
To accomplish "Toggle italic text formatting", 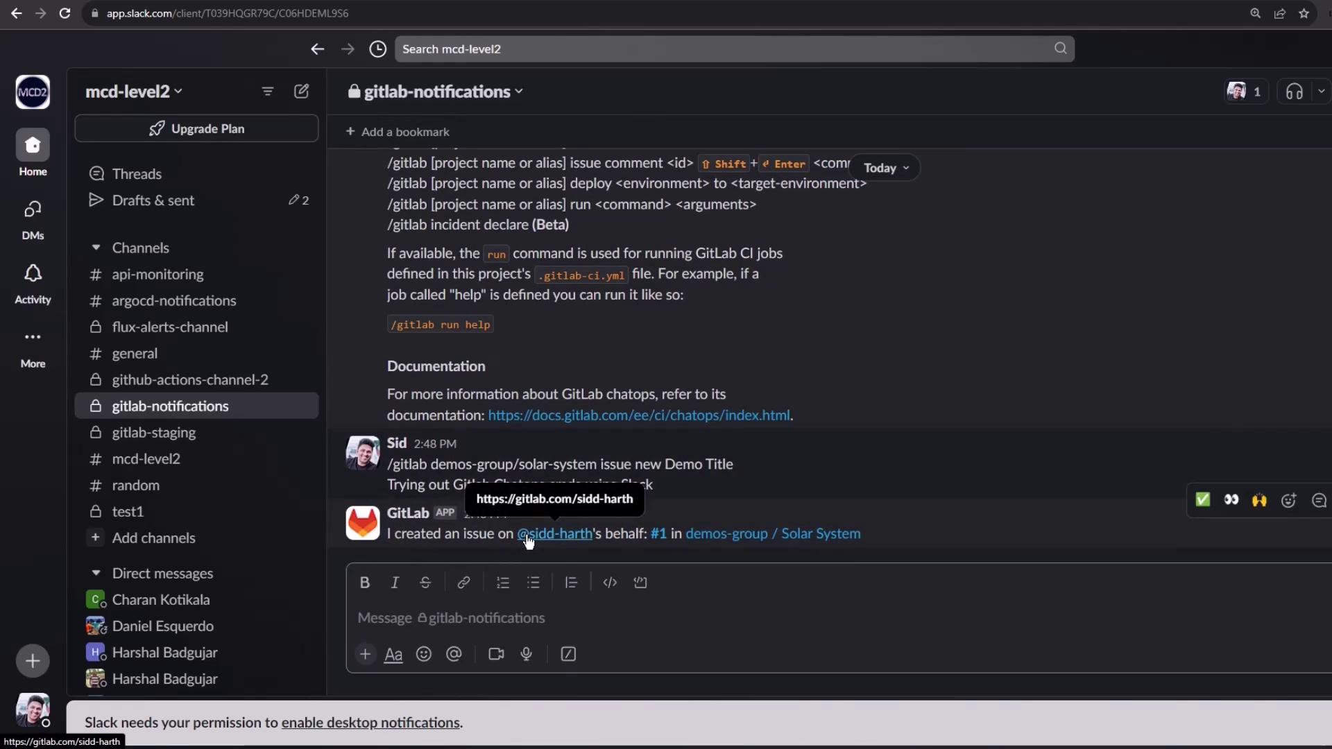I will (395, 583).
